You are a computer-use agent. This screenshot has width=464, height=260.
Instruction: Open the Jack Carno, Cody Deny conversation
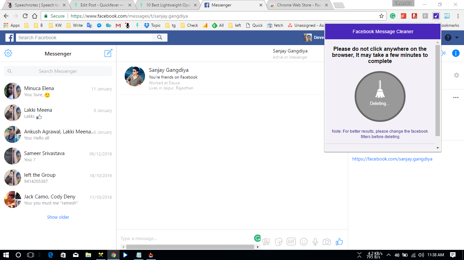(58, 199)
